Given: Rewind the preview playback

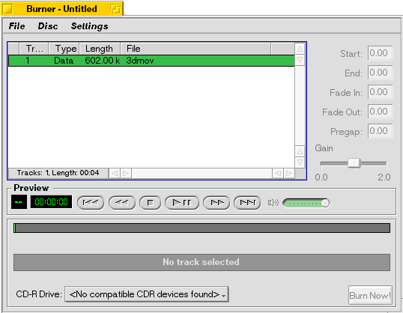Looking at the screenshot, I should click(x=122, y=203).
